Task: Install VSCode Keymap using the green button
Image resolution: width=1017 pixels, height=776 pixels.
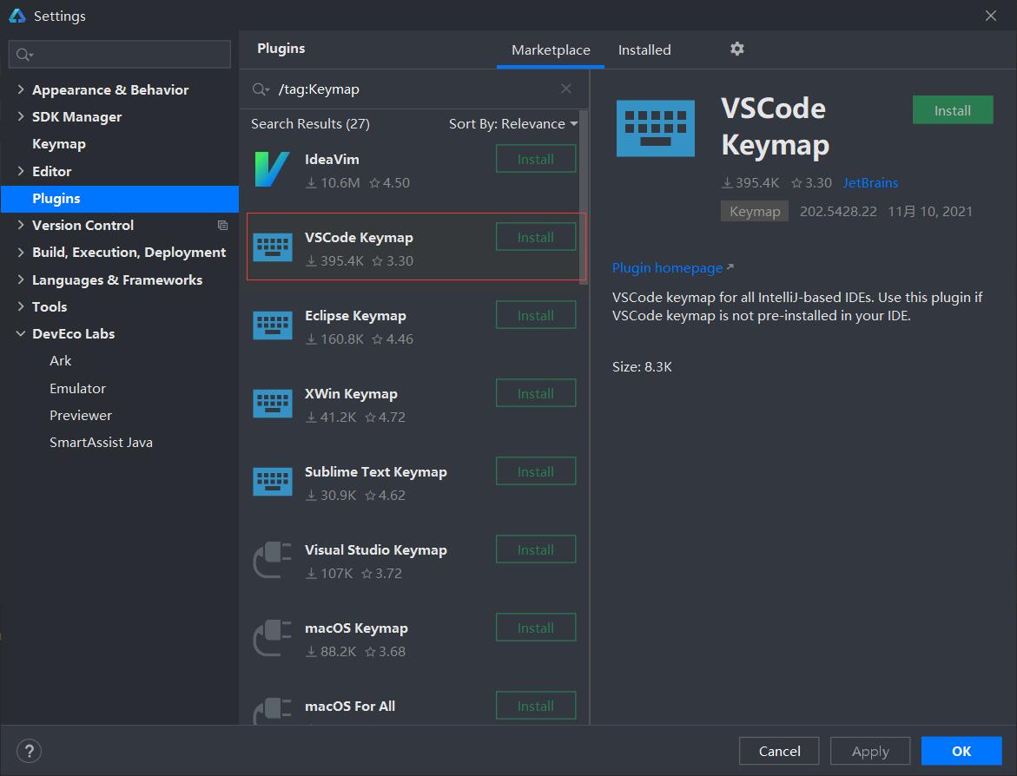Action: [952, 110]
